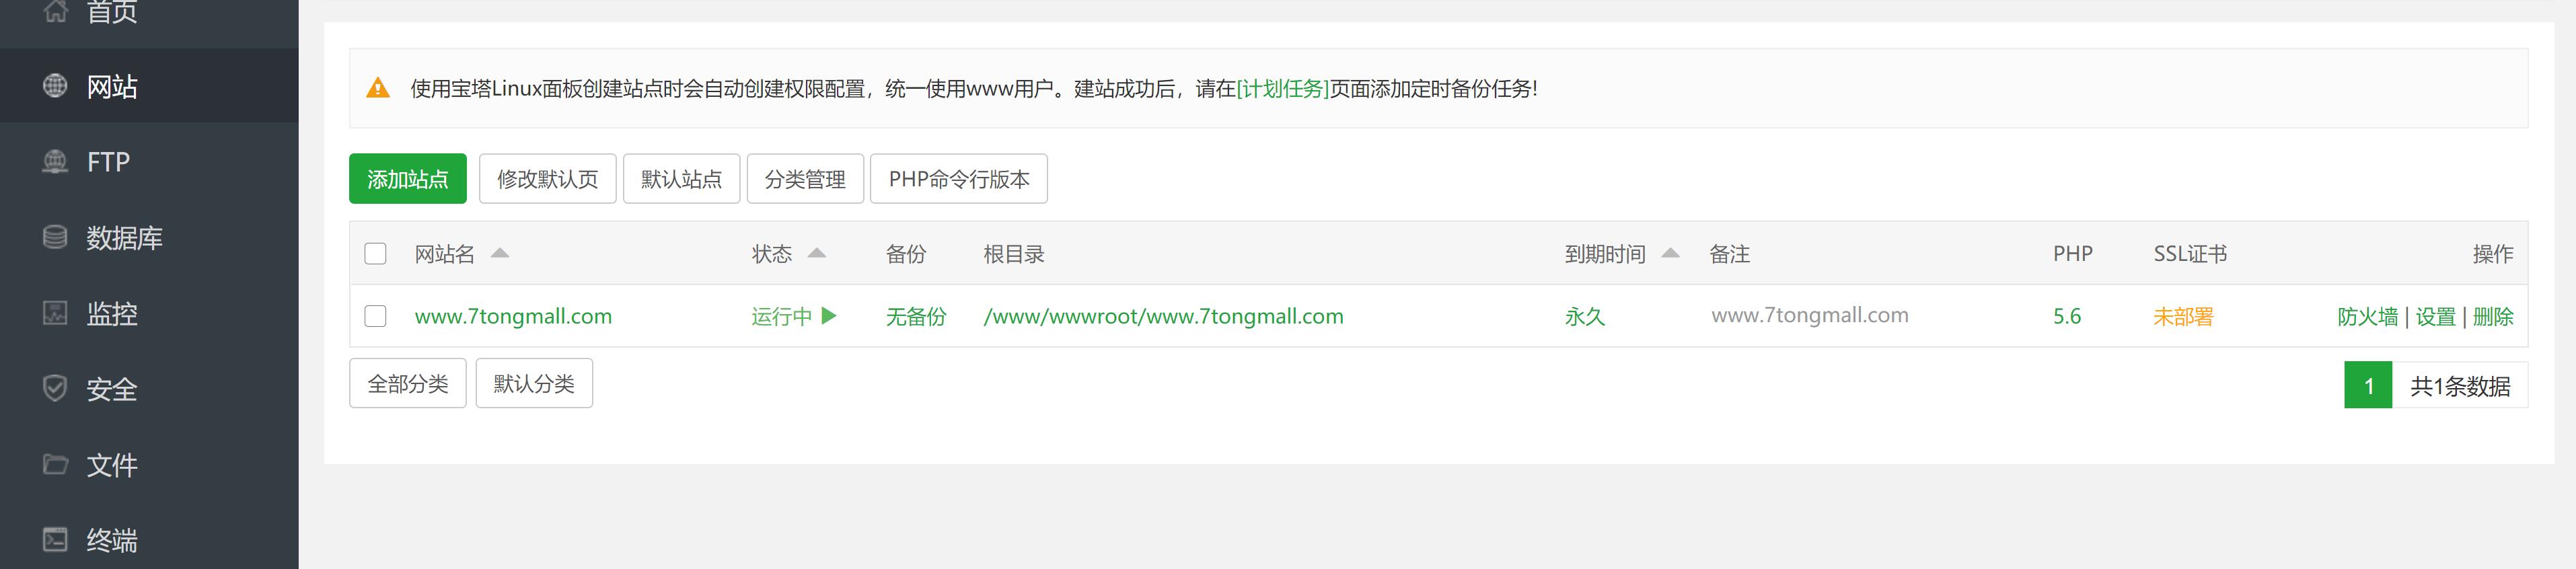The width and height of the screenshot is (2576, 569).
Task: Open 设置 for the website row
Action: point(2435,317)
